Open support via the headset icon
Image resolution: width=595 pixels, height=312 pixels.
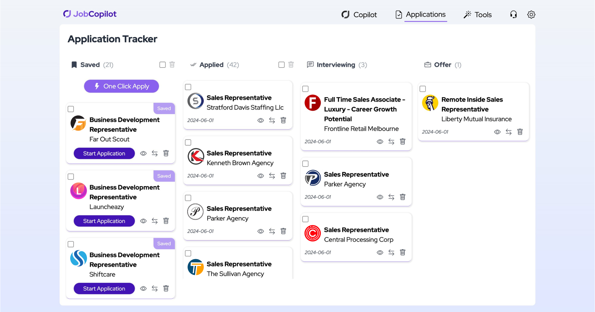[513, 14]
